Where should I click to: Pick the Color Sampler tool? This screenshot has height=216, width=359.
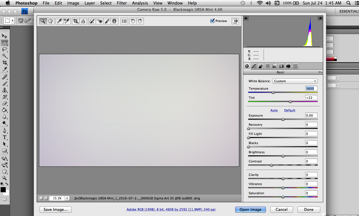coord(67,21)
